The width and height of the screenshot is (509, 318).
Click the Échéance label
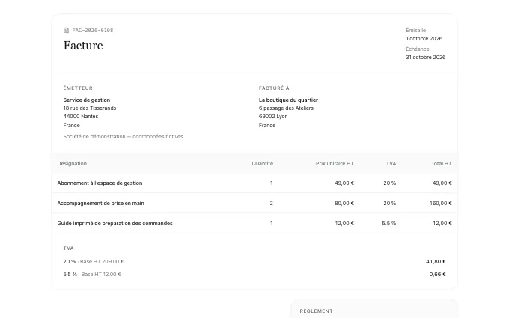[418, 49]
